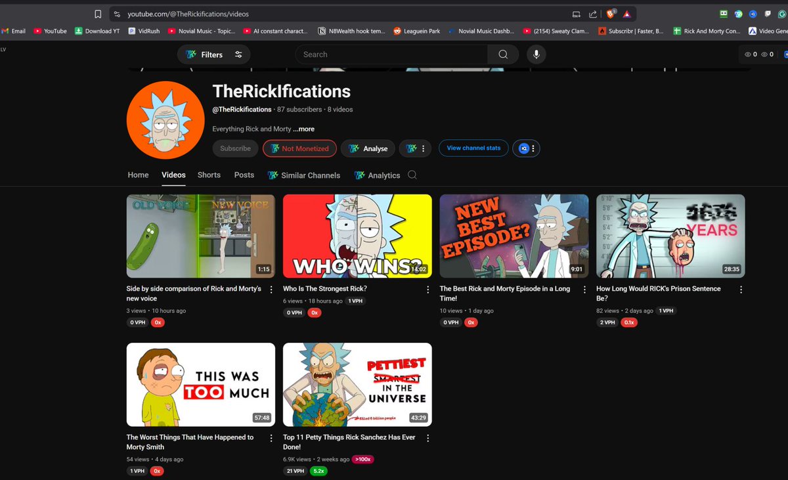Open options menu for 'Top 11 Petty Things' video

[428, 438]
